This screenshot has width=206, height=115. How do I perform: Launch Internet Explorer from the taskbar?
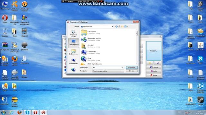point(12,112)
